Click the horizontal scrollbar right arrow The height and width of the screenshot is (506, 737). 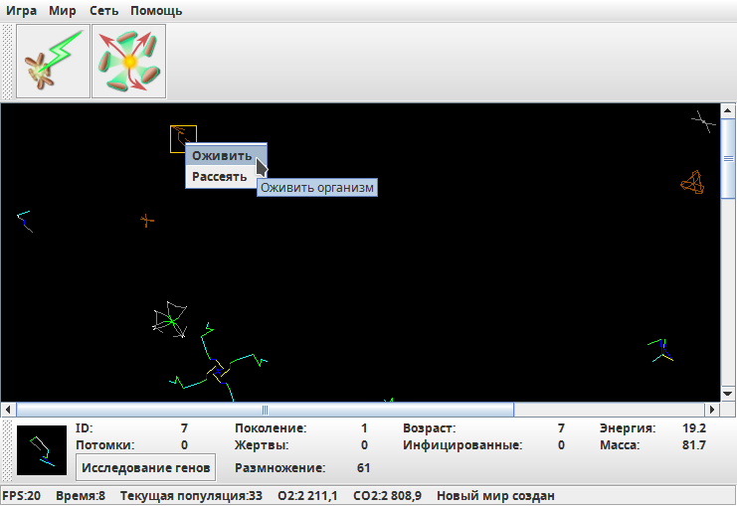[x=712, y=410]
